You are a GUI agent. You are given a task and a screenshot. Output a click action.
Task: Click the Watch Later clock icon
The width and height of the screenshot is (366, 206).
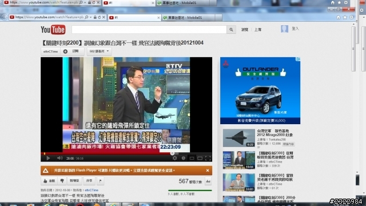[184, 158]
